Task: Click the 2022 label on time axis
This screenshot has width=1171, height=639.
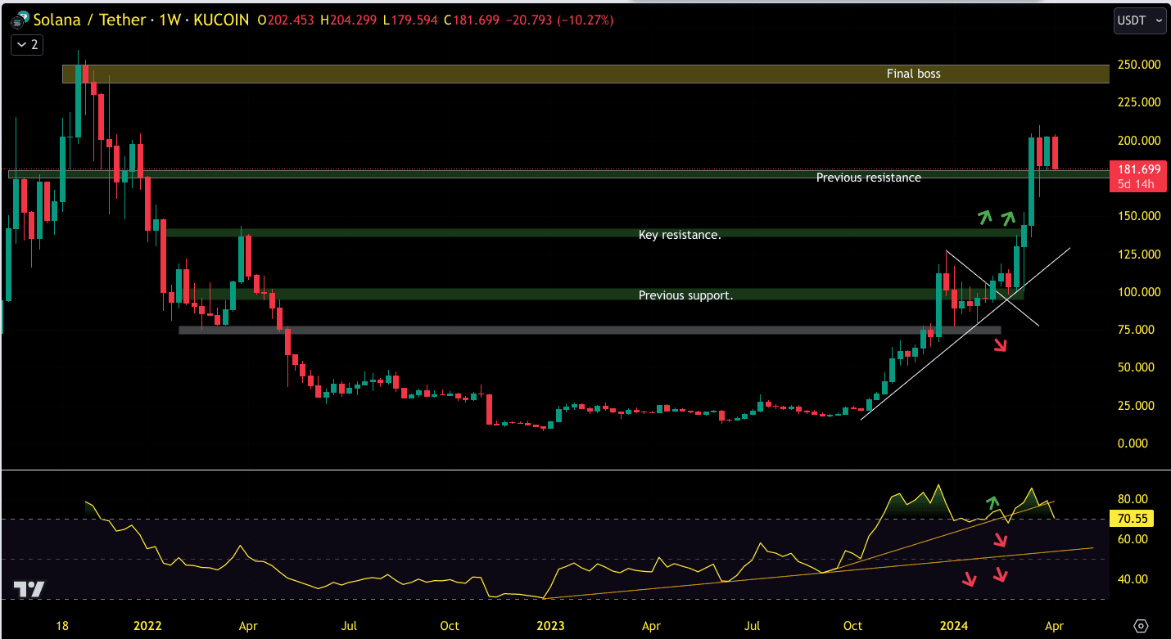Action: [147, 627]
